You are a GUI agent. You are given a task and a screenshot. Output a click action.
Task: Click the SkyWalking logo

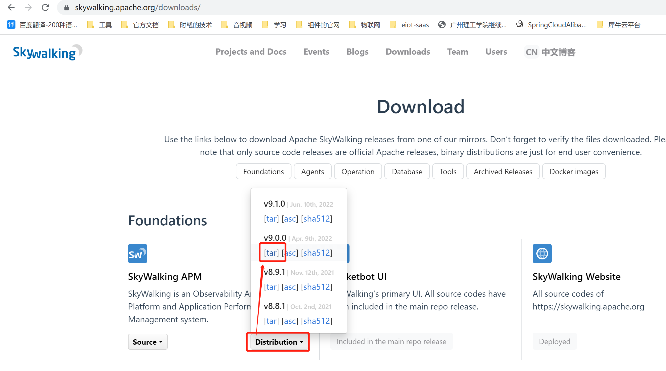pos(48,52)
